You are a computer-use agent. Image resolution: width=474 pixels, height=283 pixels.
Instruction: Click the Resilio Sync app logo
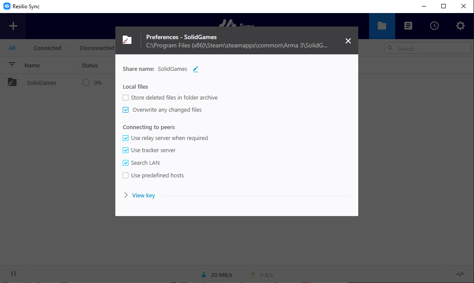click(x=7, y=7)
